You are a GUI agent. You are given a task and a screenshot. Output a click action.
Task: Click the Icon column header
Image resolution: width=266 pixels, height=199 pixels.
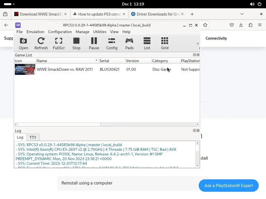(25, 61)
